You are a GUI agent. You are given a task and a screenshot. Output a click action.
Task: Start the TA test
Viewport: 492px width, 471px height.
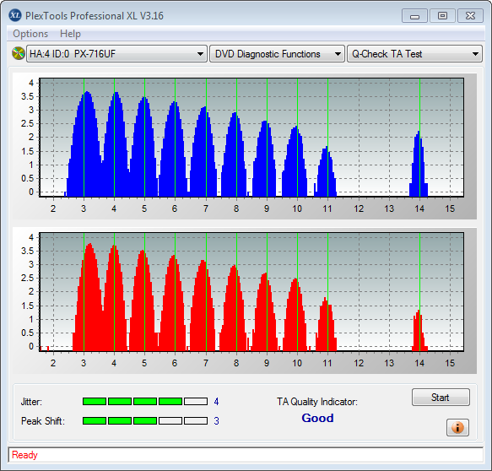click(441, 398)
